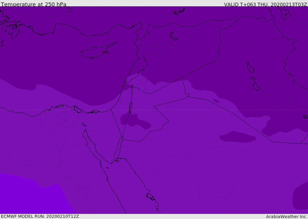This screenshot has height=219, width=308.
Task: Click the ECMWF MODEL RUN label
Action: coord(40,216)
